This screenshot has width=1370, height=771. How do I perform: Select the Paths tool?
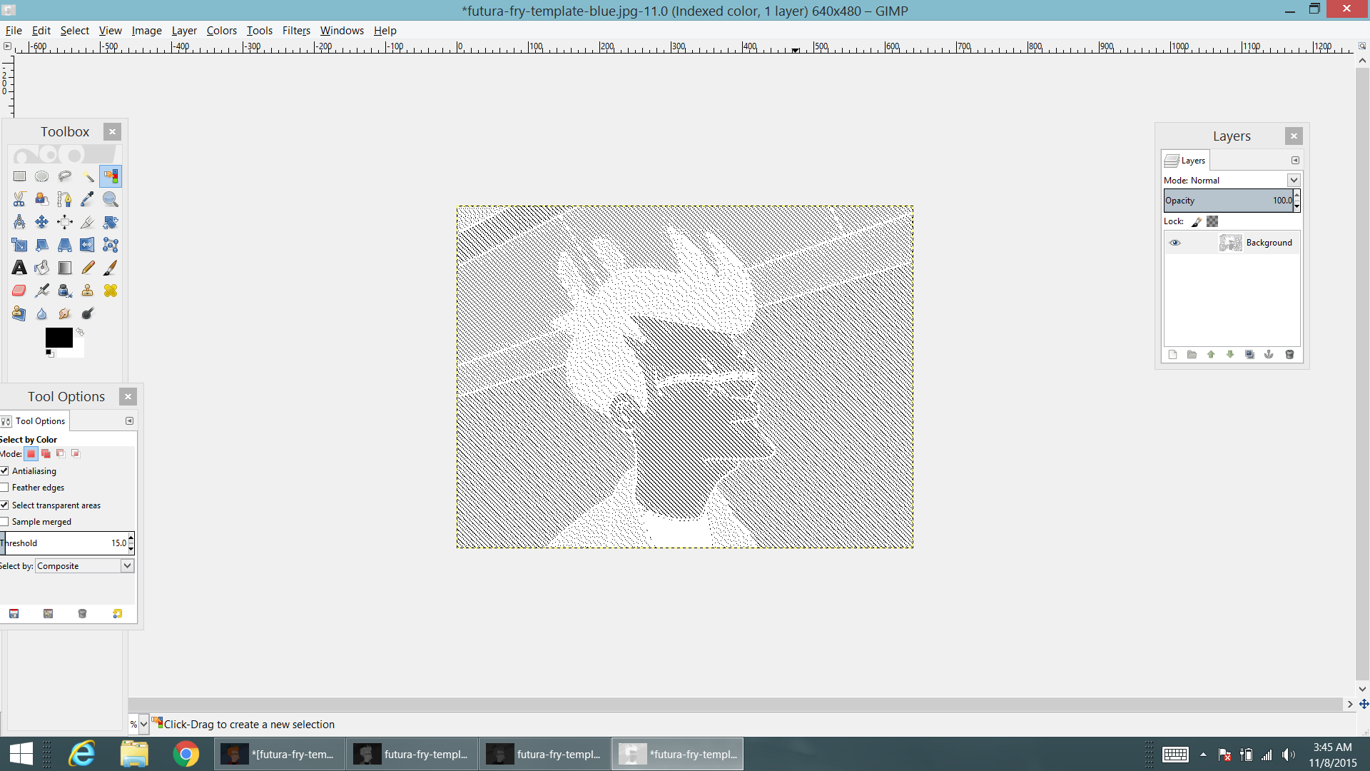point(65,199)
